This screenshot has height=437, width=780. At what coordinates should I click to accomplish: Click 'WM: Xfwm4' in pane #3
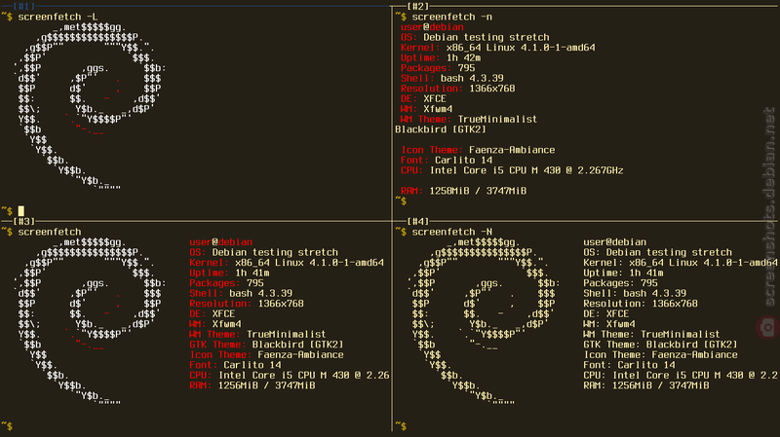point(214,324)
